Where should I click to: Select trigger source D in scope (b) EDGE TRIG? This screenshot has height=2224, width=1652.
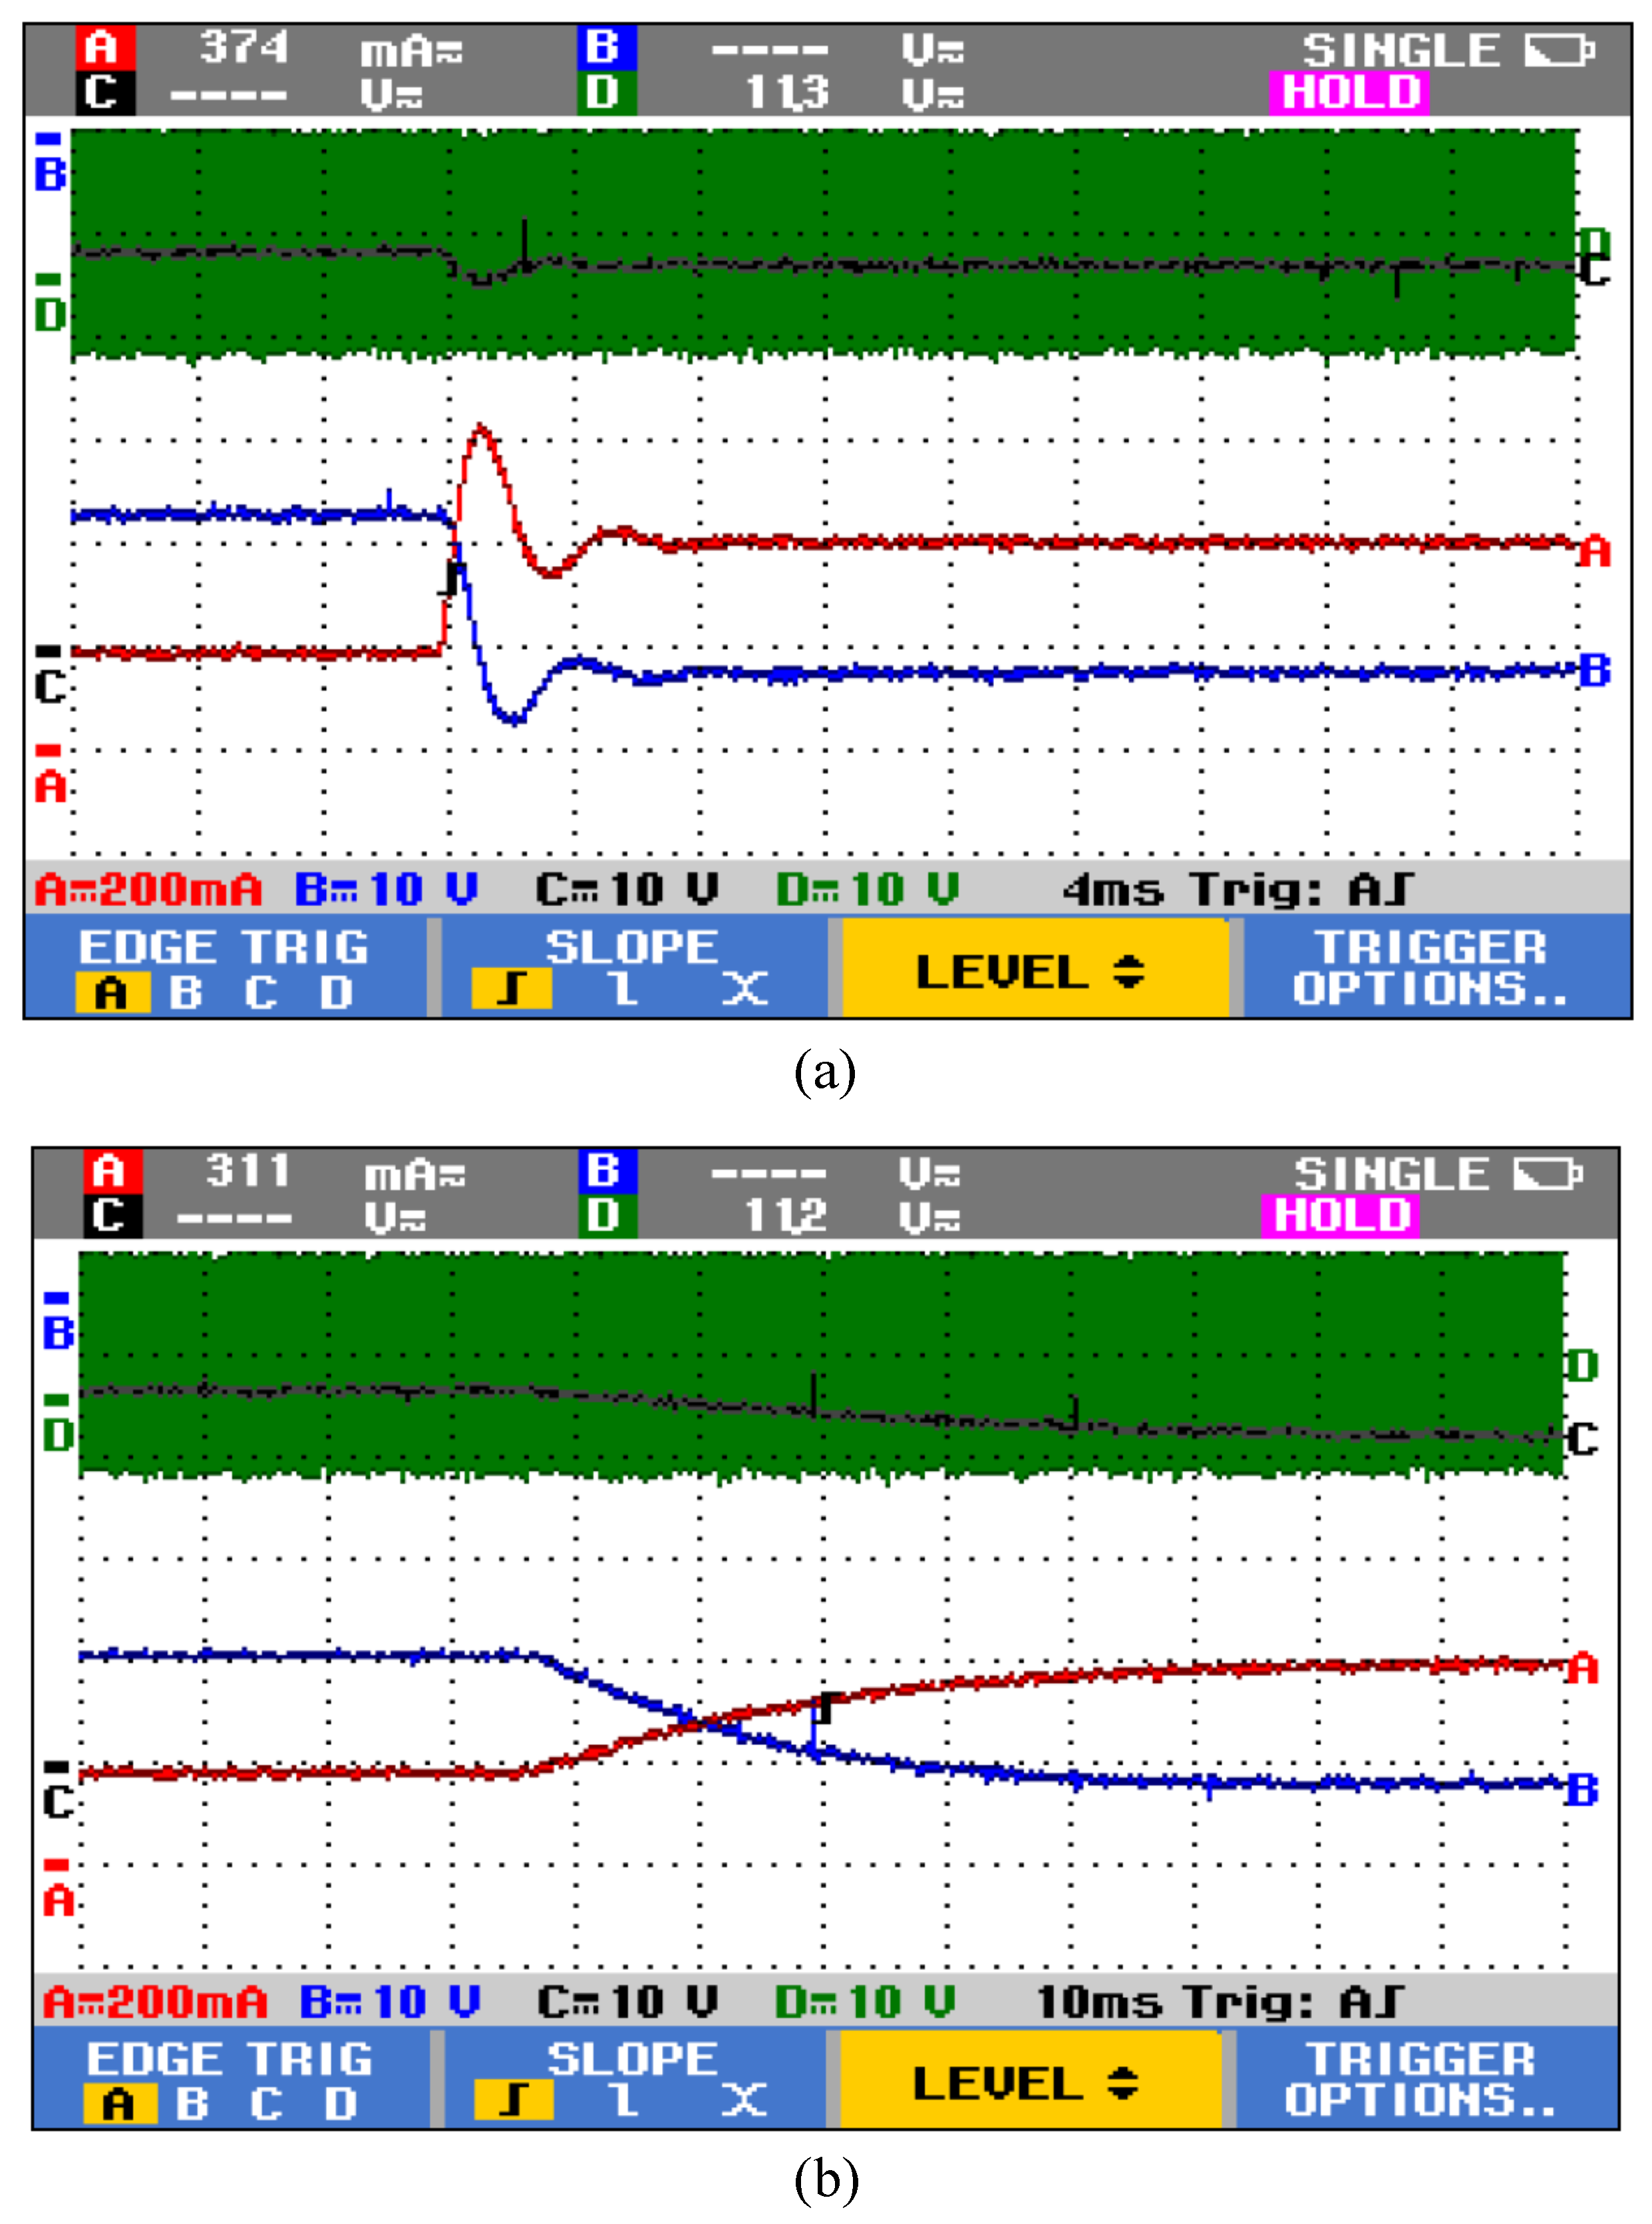(x=341, y=2104)
